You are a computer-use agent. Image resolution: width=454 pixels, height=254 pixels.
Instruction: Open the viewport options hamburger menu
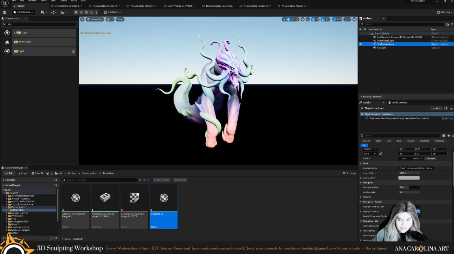(x=82, y=19)
